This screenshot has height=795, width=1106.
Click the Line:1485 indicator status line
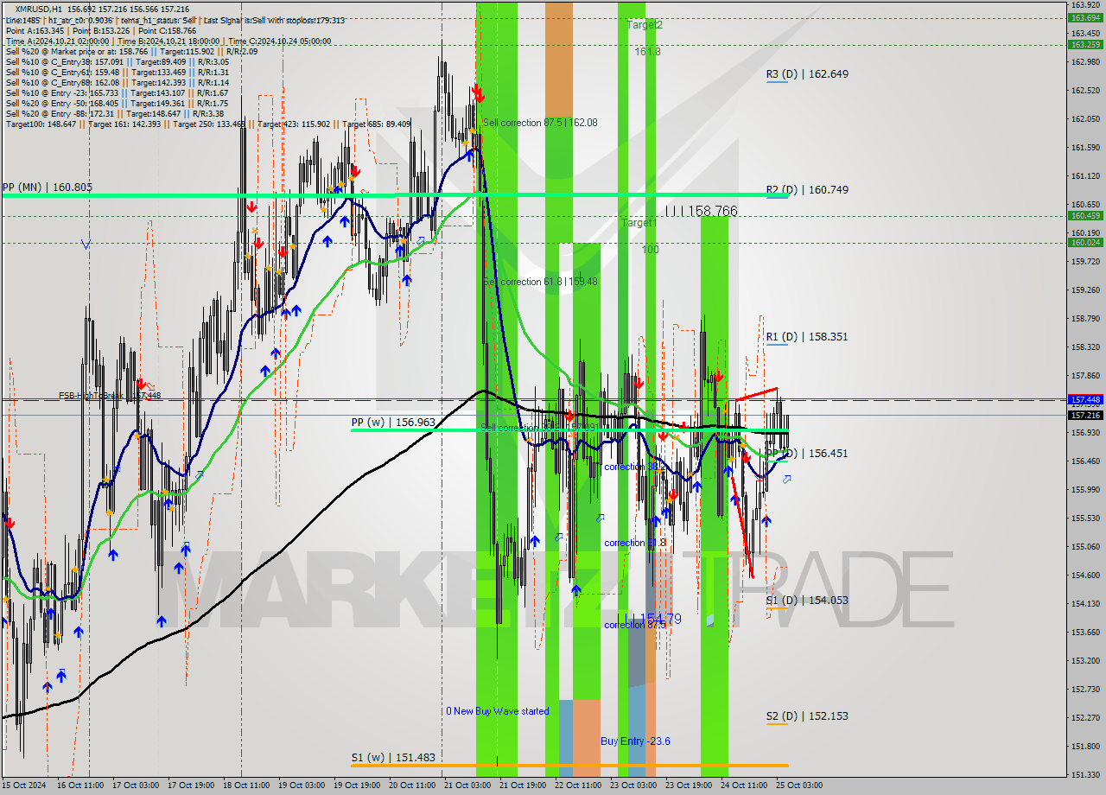pos(175,20)
